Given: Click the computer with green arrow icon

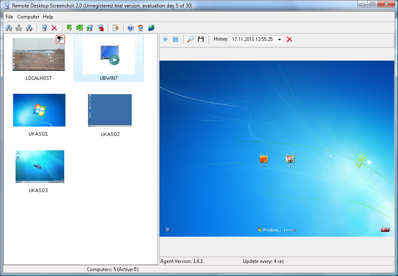Looking at the screenshot, I should pos(90,28).
